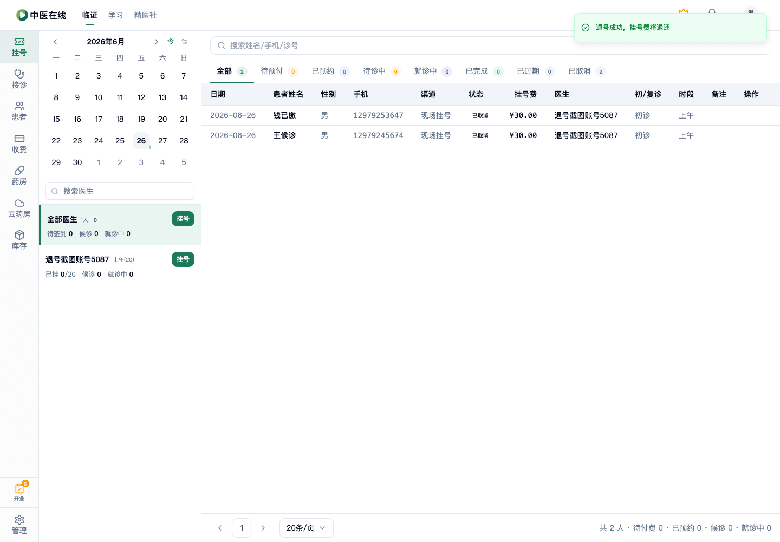Select the 待诊中 status tab

(x=381, y=71)
